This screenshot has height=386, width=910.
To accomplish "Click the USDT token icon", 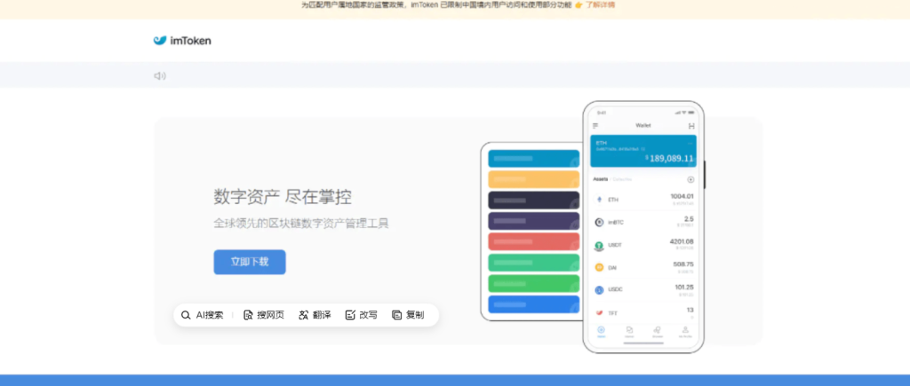I will pos(600,245).
